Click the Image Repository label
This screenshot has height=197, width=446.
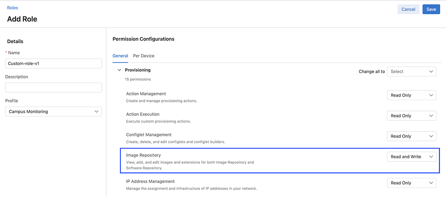[x=143, y=155]
